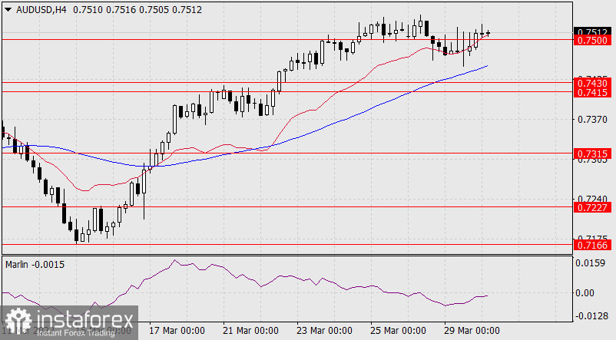The height and width of the screenshot is (340, 616).
Task: Click the chart menu triangle beside AUDUSD,H4
Action: coord(8,10)
